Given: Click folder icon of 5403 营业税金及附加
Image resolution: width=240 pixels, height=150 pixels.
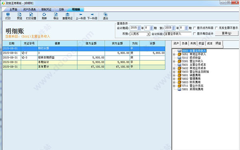Looking at the screenshot, I should [179, 72].
